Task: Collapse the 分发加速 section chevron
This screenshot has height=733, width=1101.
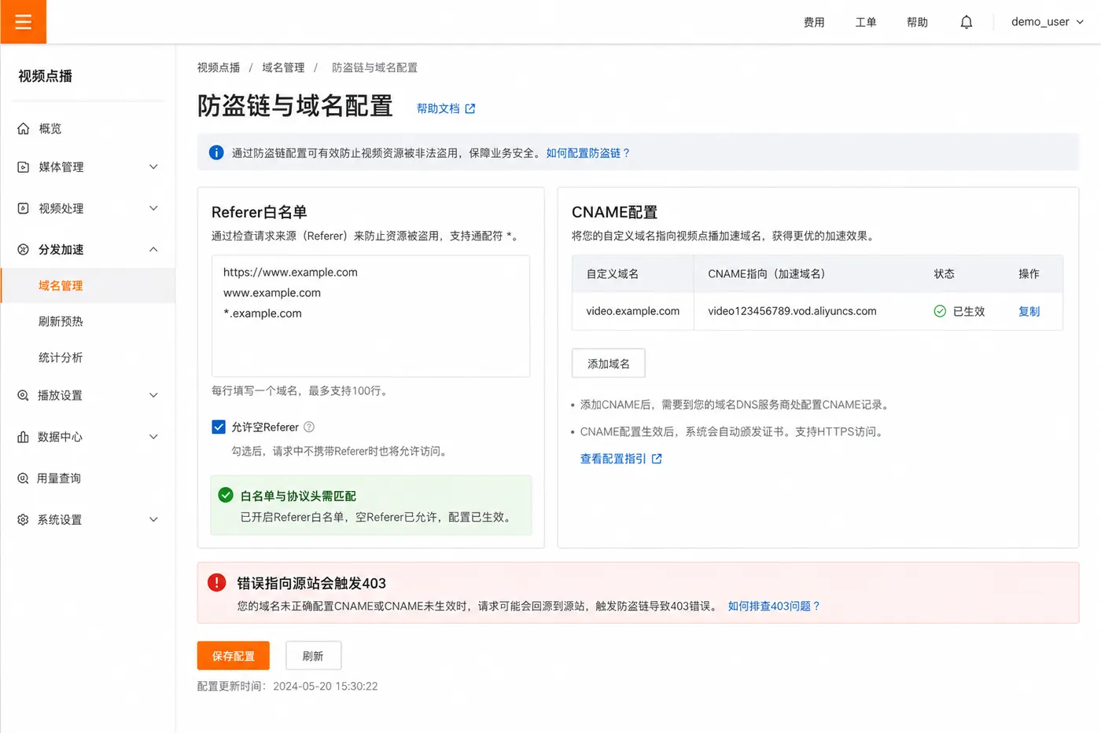Action: (153, 249)
